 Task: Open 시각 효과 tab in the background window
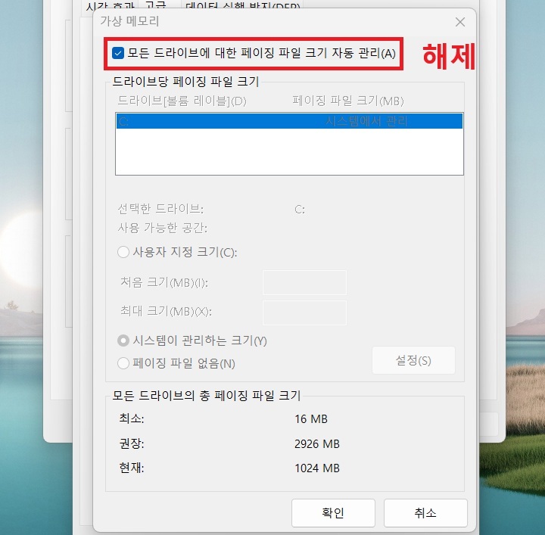pyautogui.click(x=110, y=5)
